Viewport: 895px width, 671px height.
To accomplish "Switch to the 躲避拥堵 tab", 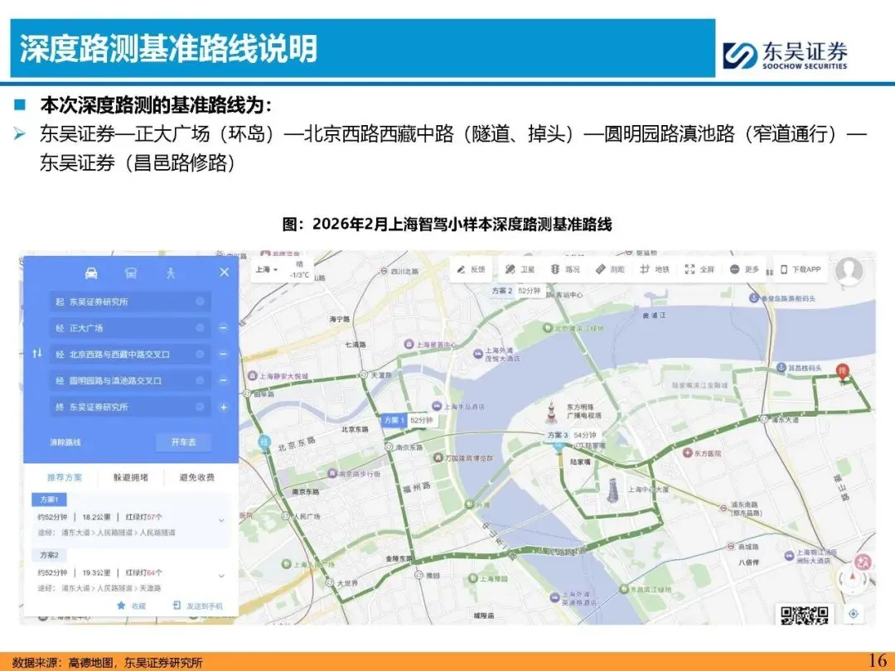I will point(131,478).
